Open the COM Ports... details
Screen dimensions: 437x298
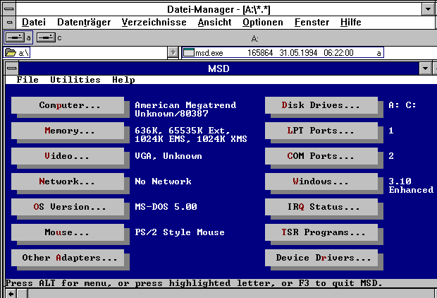click(x=321, y=156)
